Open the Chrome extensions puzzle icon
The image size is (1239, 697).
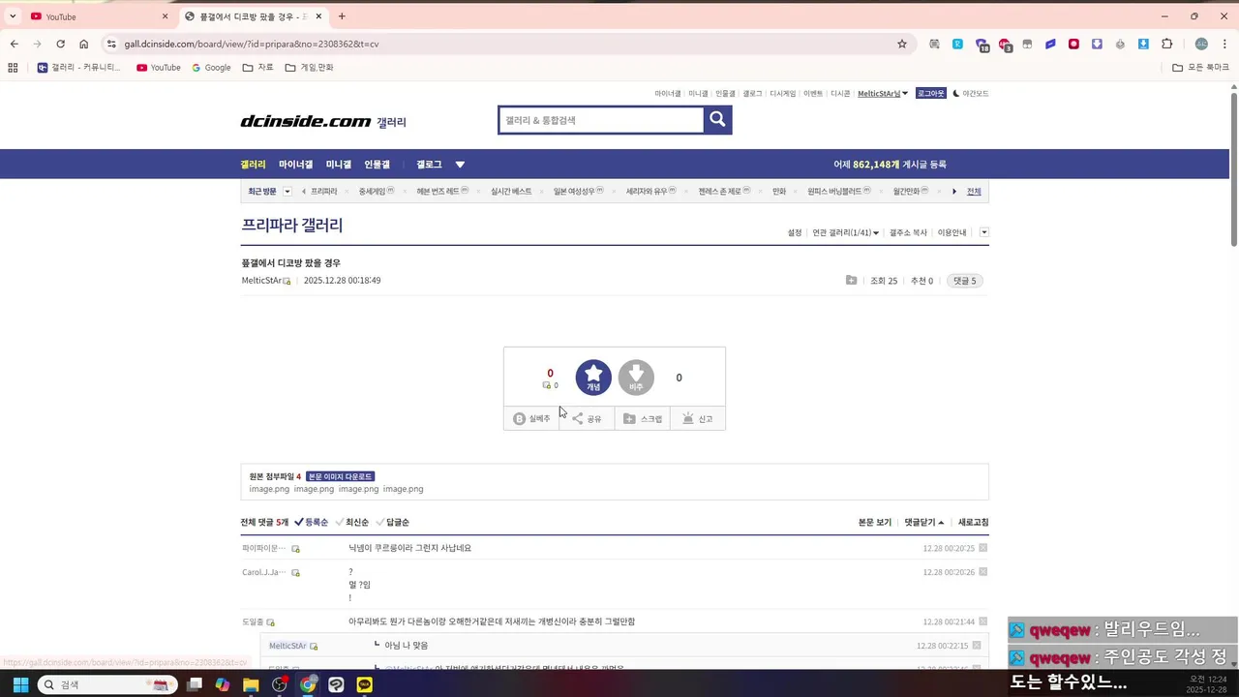click(x=1166, y=44)
